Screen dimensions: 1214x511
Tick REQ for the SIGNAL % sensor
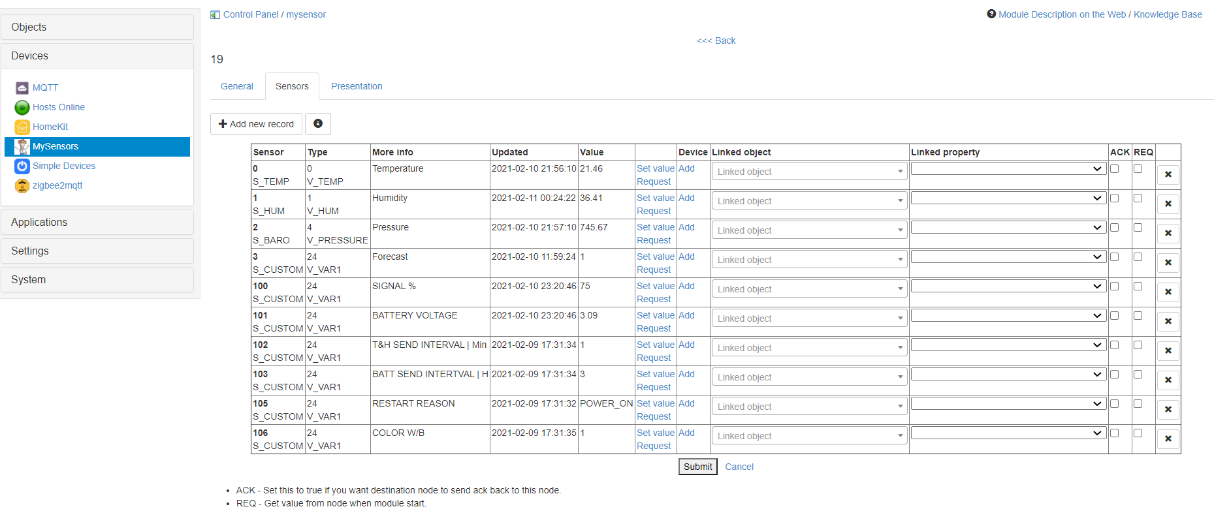(1138, 286)
